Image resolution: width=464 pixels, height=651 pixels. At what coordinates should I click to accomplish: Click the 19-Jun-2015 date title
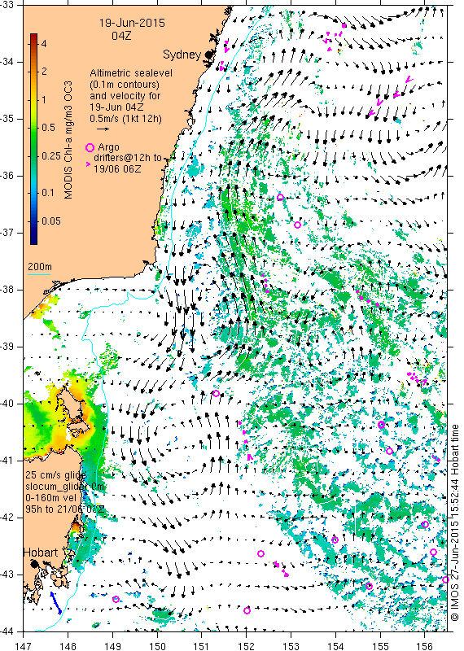pyautogui.click(x=132, y=23)
